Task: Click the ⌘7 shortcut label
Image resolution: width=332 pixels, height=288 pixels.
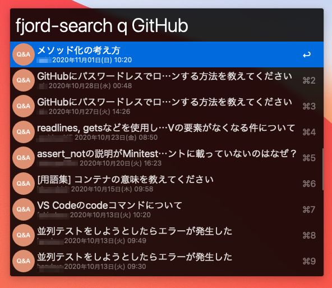Action: (x=309, y=210)
